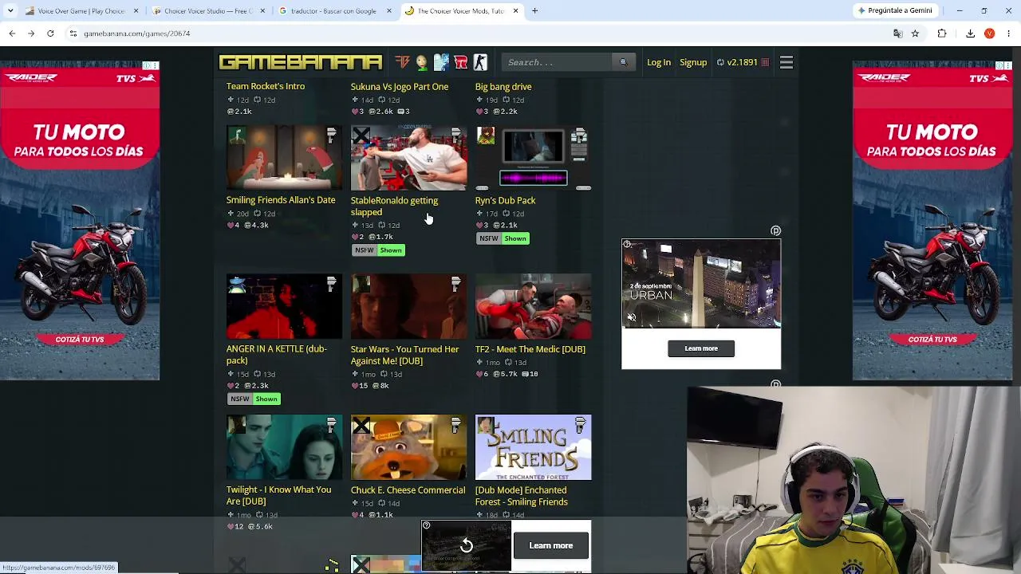
Task: Click the address bar URL gamebanana.com/games/20674
Action: (x=137, y=33)
